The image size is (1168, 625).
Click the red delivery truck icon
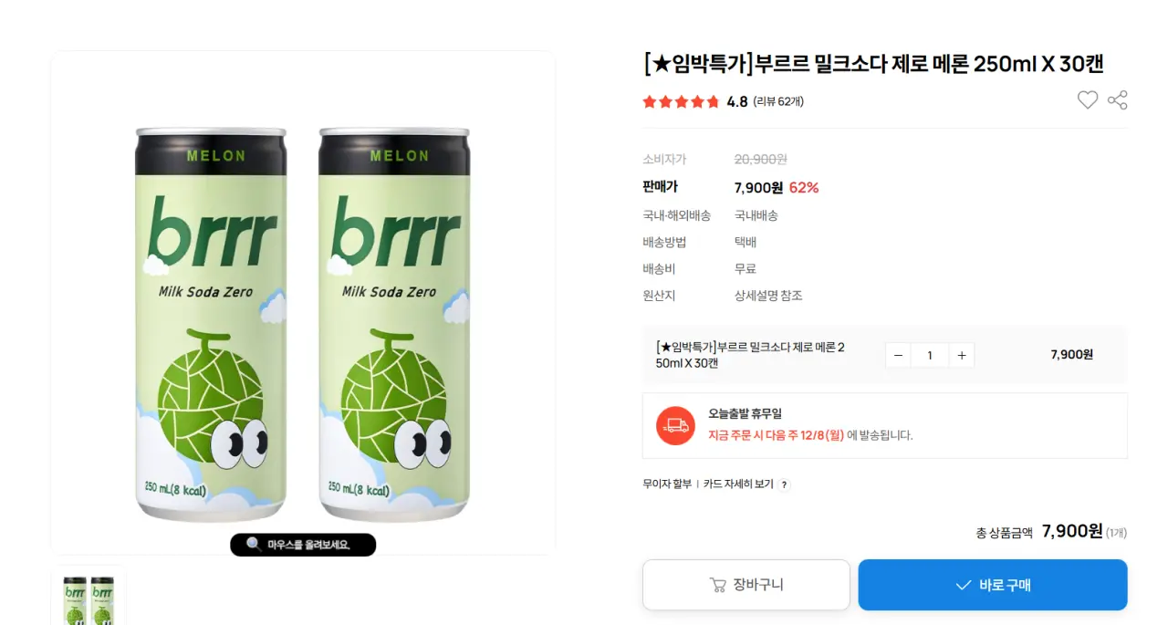coord(675,425)
